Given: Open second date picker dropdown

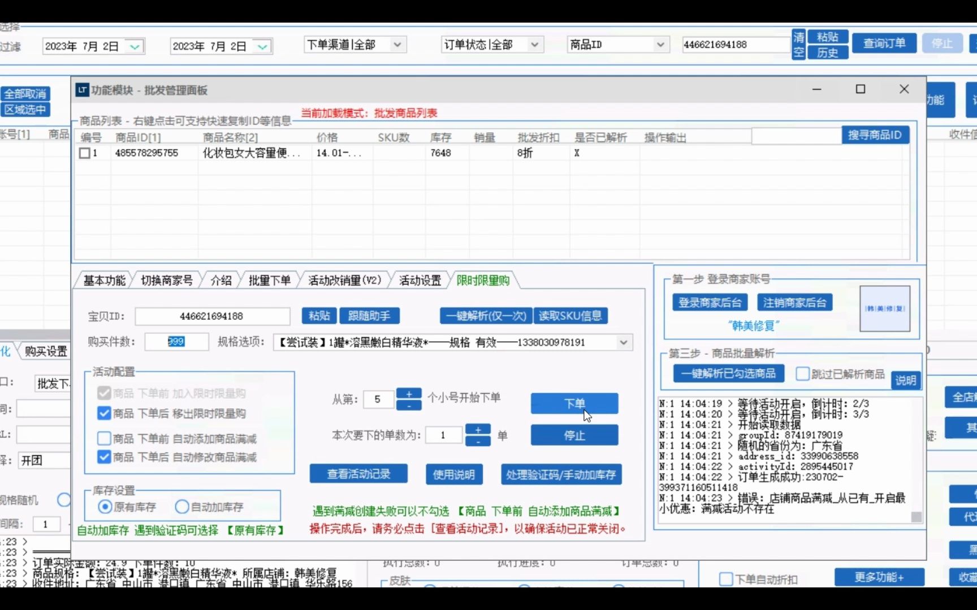Looking at the screenshot, I should pyautogui.click(x=262, y=46).
